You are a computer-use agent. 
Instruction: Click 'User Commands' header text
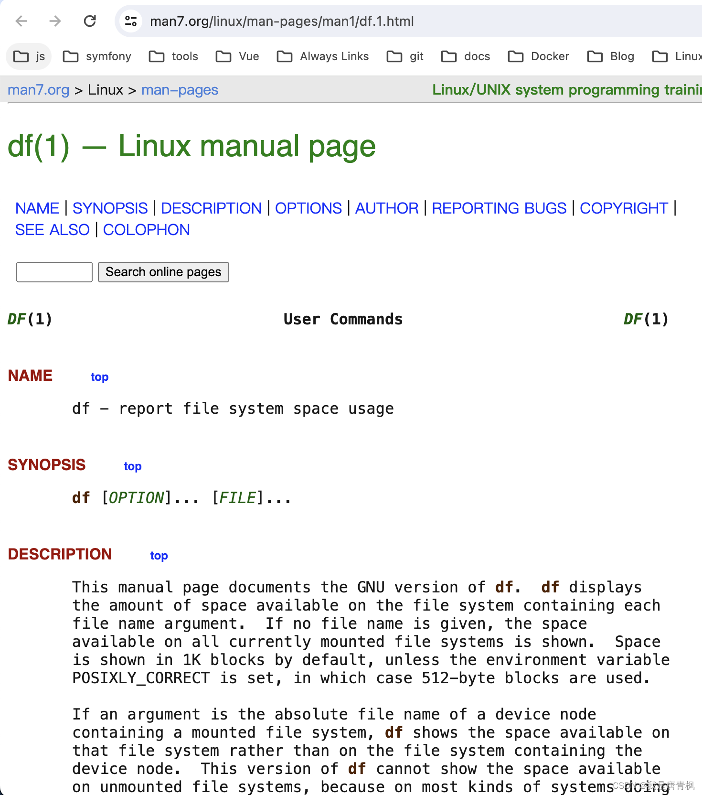(x=343, y=319)
